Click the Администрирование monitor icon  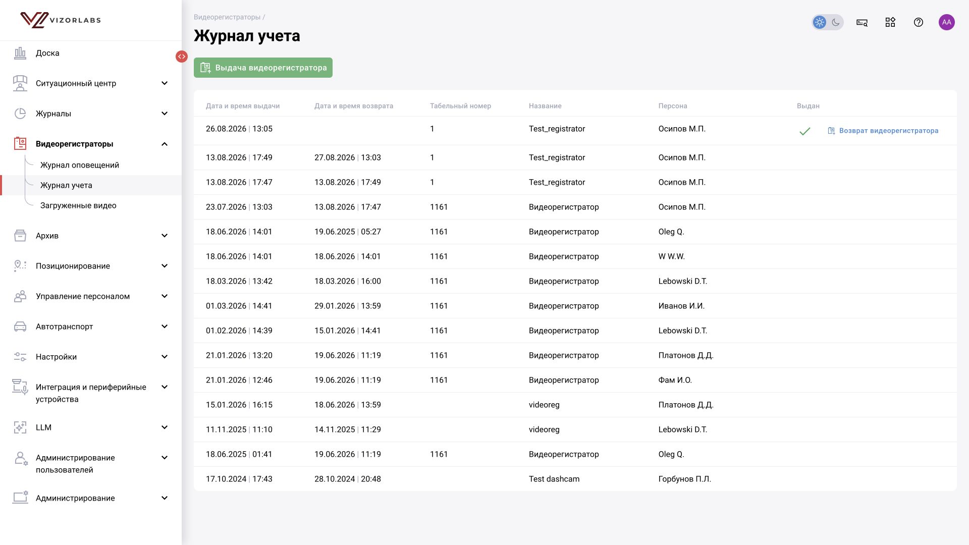20,498
